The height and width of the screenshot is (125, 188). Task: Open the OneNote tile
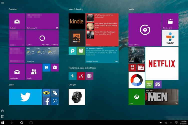coord(89,76)
